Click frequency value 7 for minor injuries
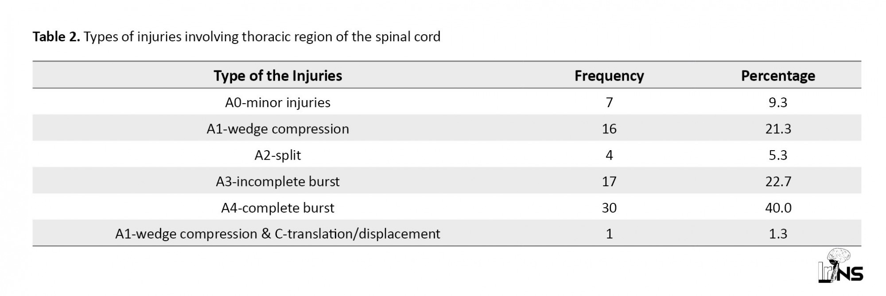Viewport: 886px width, 296px height. click(x=609, y=102)
